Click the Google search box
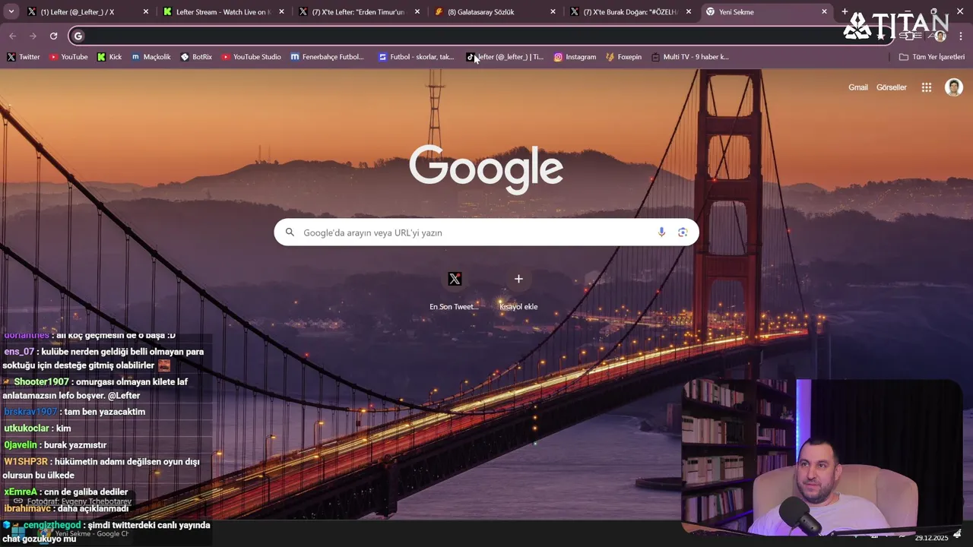Image resolution: width=973 pixels, height=547 pixels. pyautogui.click(x=486, y=232)
